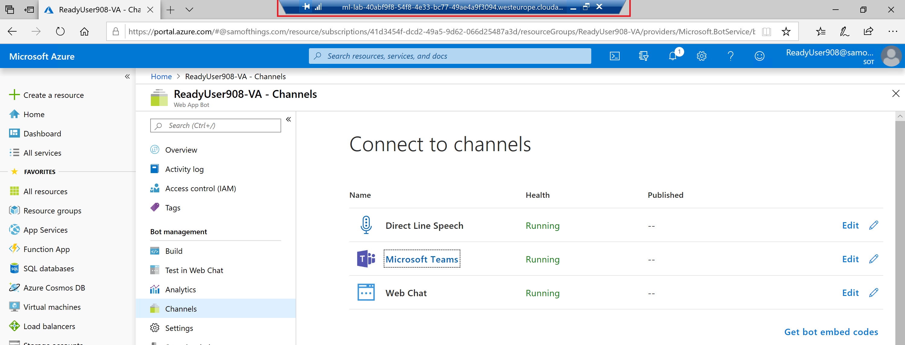Image resolution: width=905 pixels, height=345 pixels.
Task: Toggle reading view icon in address bar
Action: coord(766,32)
